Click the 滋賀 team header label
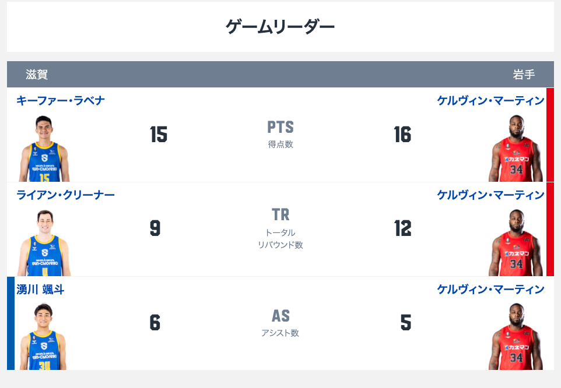Image resolution: width=561 pixels, height=388 pixels. 37,75
